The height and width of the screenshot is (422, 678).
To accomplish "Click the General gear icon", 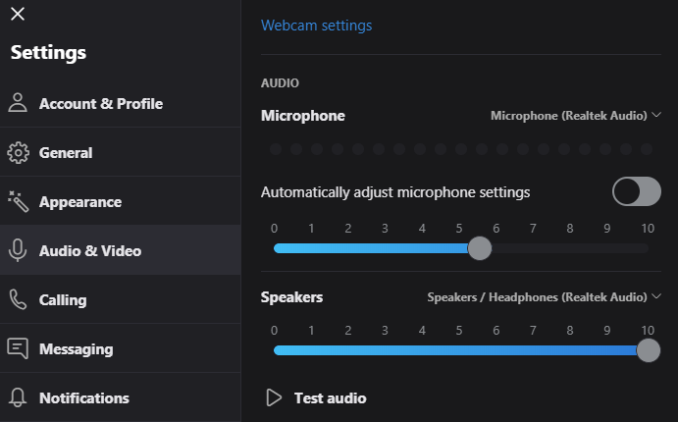I will [x=18, y=153].
